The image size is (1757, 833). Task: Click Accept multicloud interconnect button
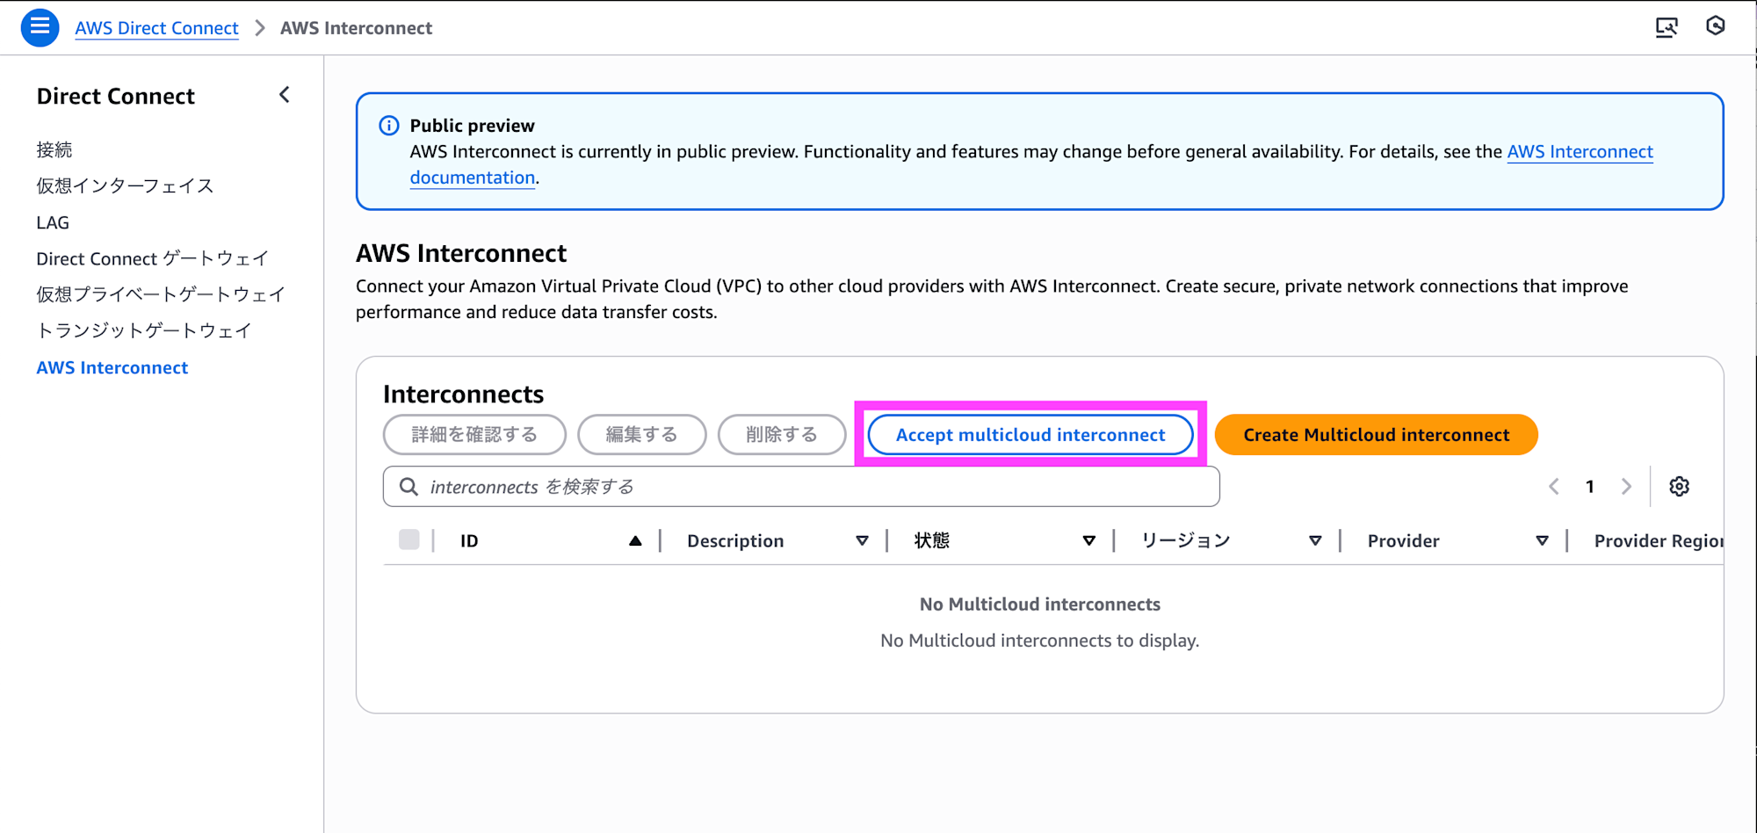1030,435
